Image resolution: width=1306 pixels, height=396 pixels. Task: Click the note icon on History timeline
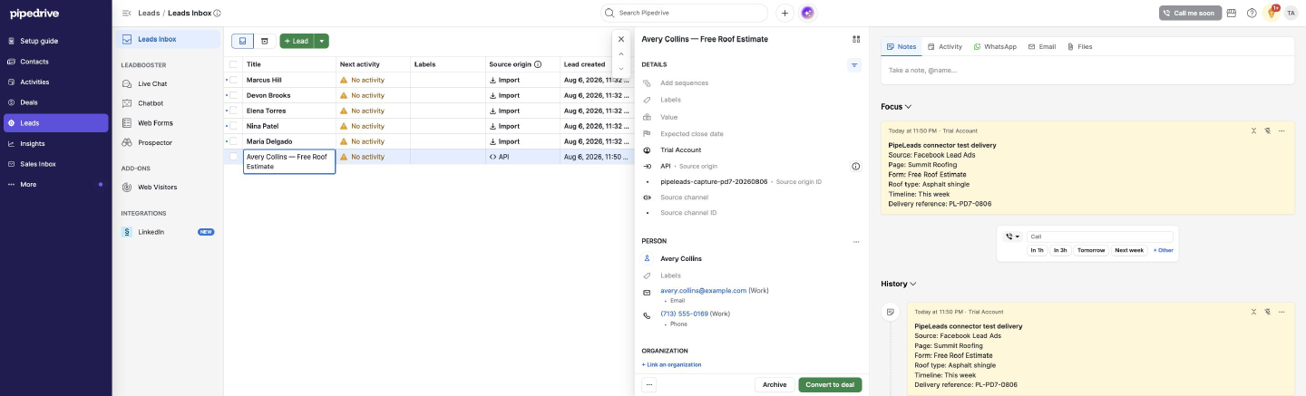891,312
